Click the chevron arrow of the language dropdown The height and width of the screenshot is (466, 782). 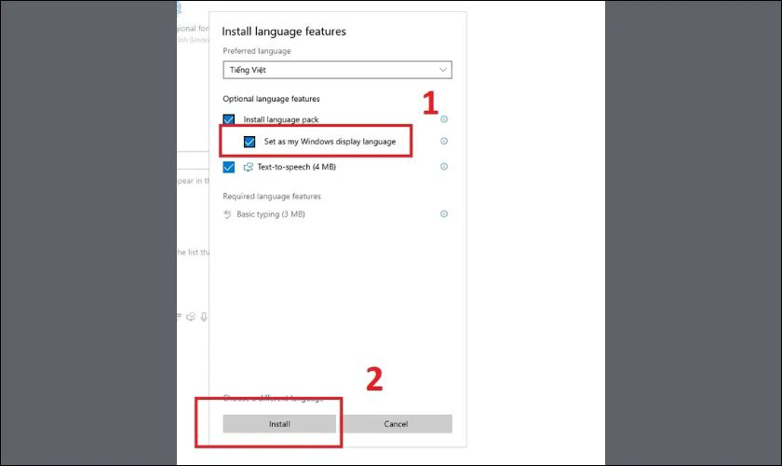[x=442, y=70]
